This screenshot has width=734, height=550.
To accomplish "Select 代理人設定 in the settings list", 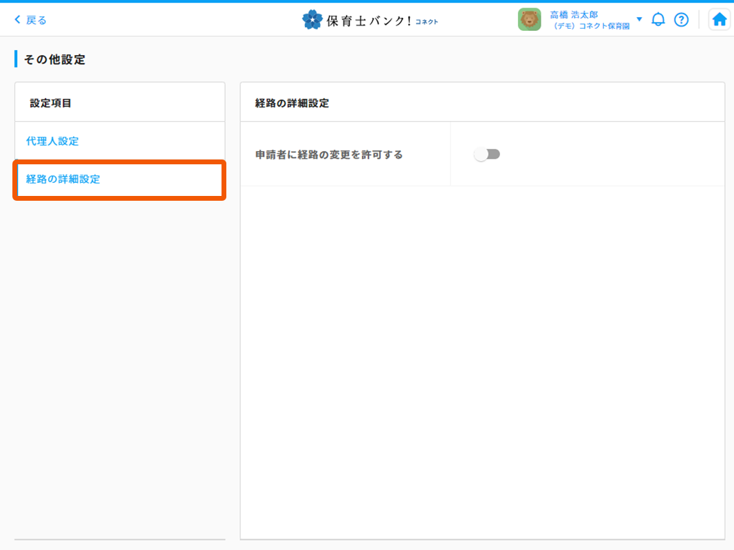I will point(52,141).
